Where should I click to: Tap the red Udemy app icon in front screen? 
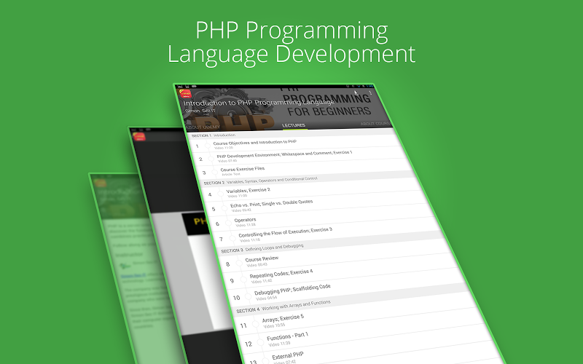coord(185,94)
